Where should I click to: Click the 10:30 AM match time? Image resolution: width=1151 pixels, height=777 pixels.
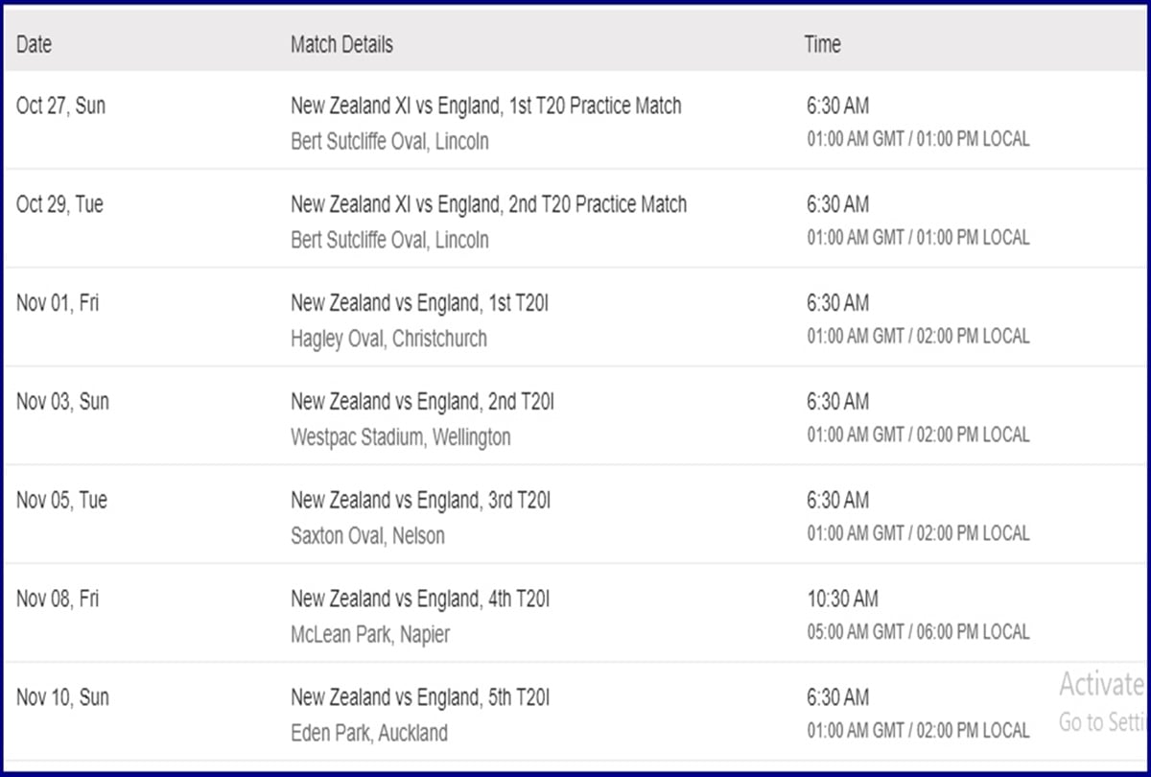click(842, 600)
